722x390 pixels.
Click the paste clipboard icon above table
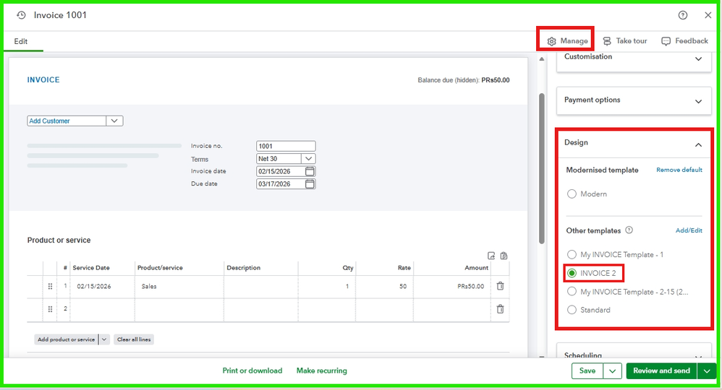click(x=504, y=256)
